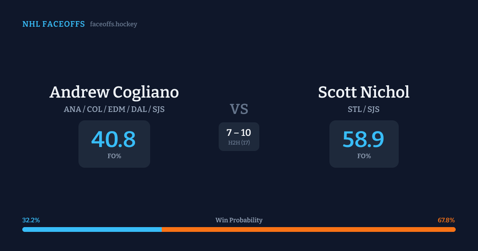
Task: Click the boundary where blue meets orange on the bar
Action: pyautogui.click(x=162, y=229)
